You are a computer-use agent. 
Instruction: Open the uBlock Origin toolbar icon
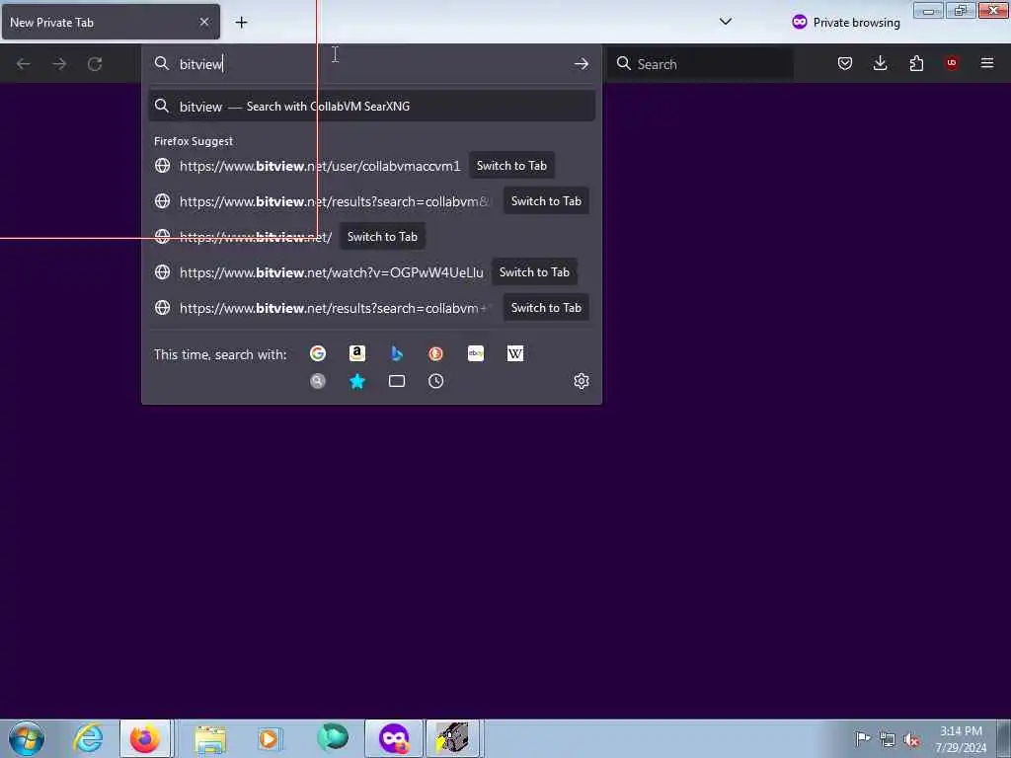pos(951,63)
